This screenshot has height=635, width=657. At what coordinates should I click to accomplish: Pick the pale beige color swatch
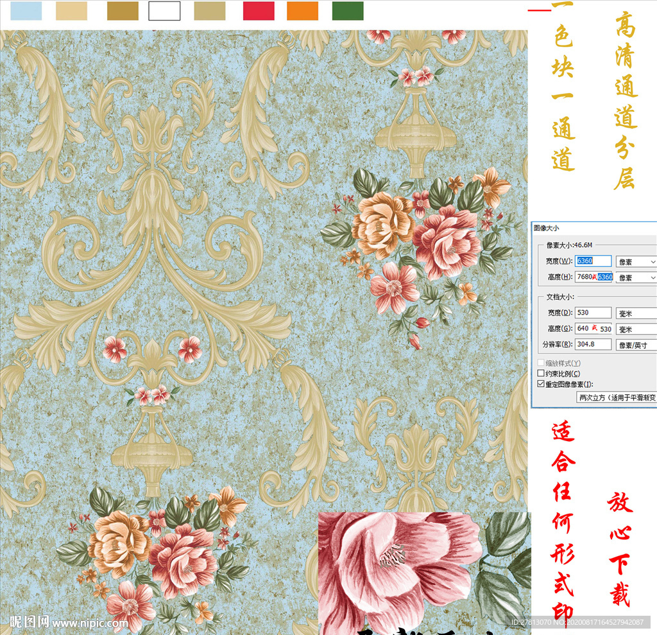72,10
